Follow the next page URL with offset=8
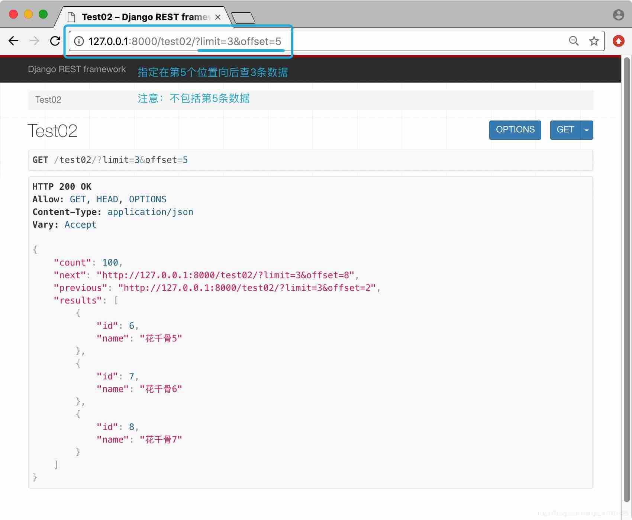This screenshot has height=520, width=632. (x=226, y=275)
